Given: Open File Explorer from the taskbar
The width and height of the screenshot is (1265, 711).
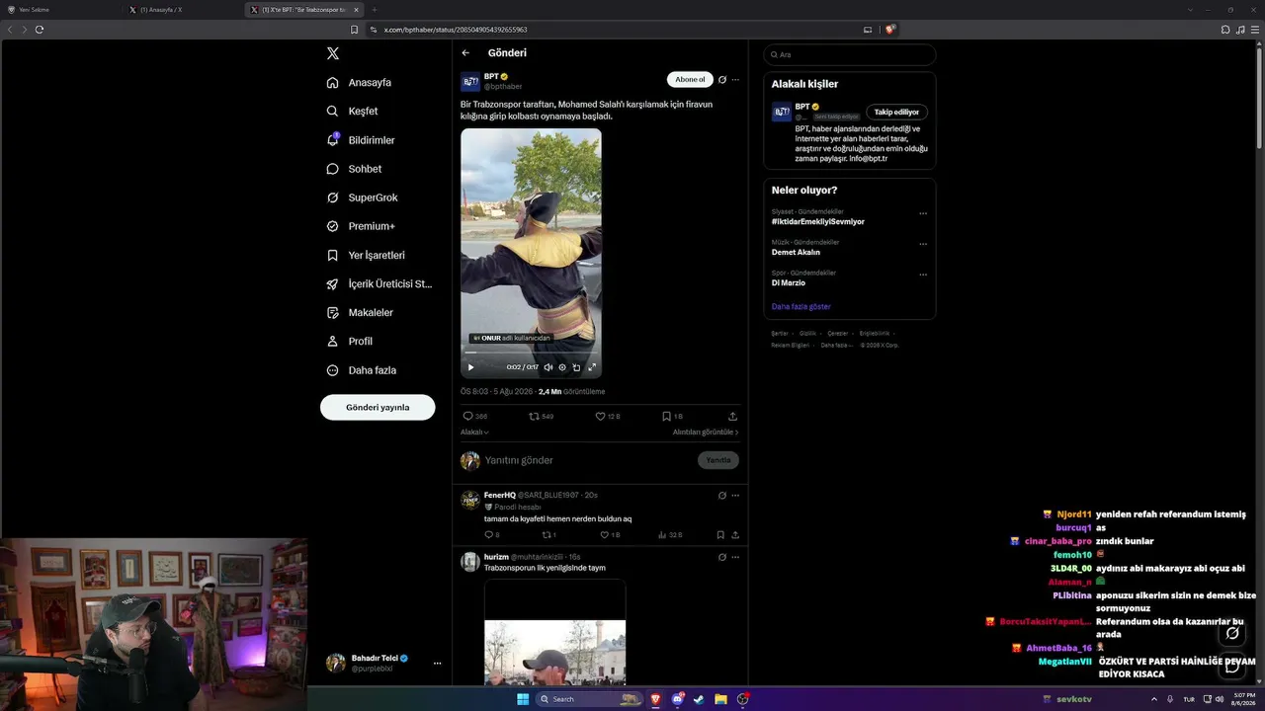Looking at the screenshot, I should click(721, 699).
